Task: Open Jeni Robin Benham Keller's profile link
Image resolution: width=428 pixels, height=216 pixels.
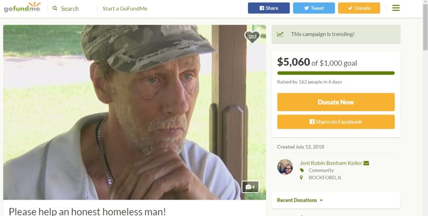Action: click(x=331, y=163)
